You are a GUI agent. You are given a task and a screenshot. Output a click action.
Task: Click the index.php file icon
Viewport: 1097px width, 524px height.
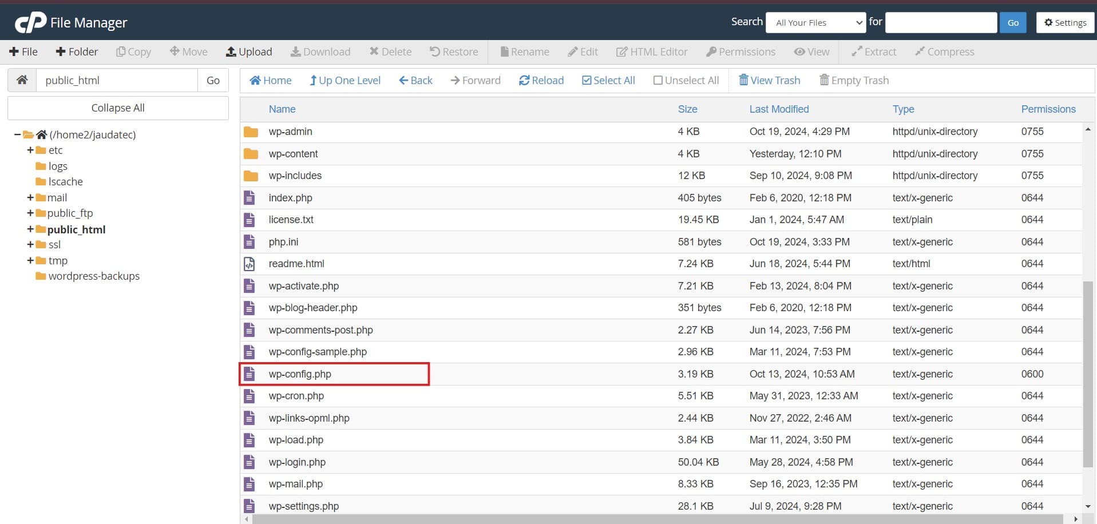[x=250, y=198]
